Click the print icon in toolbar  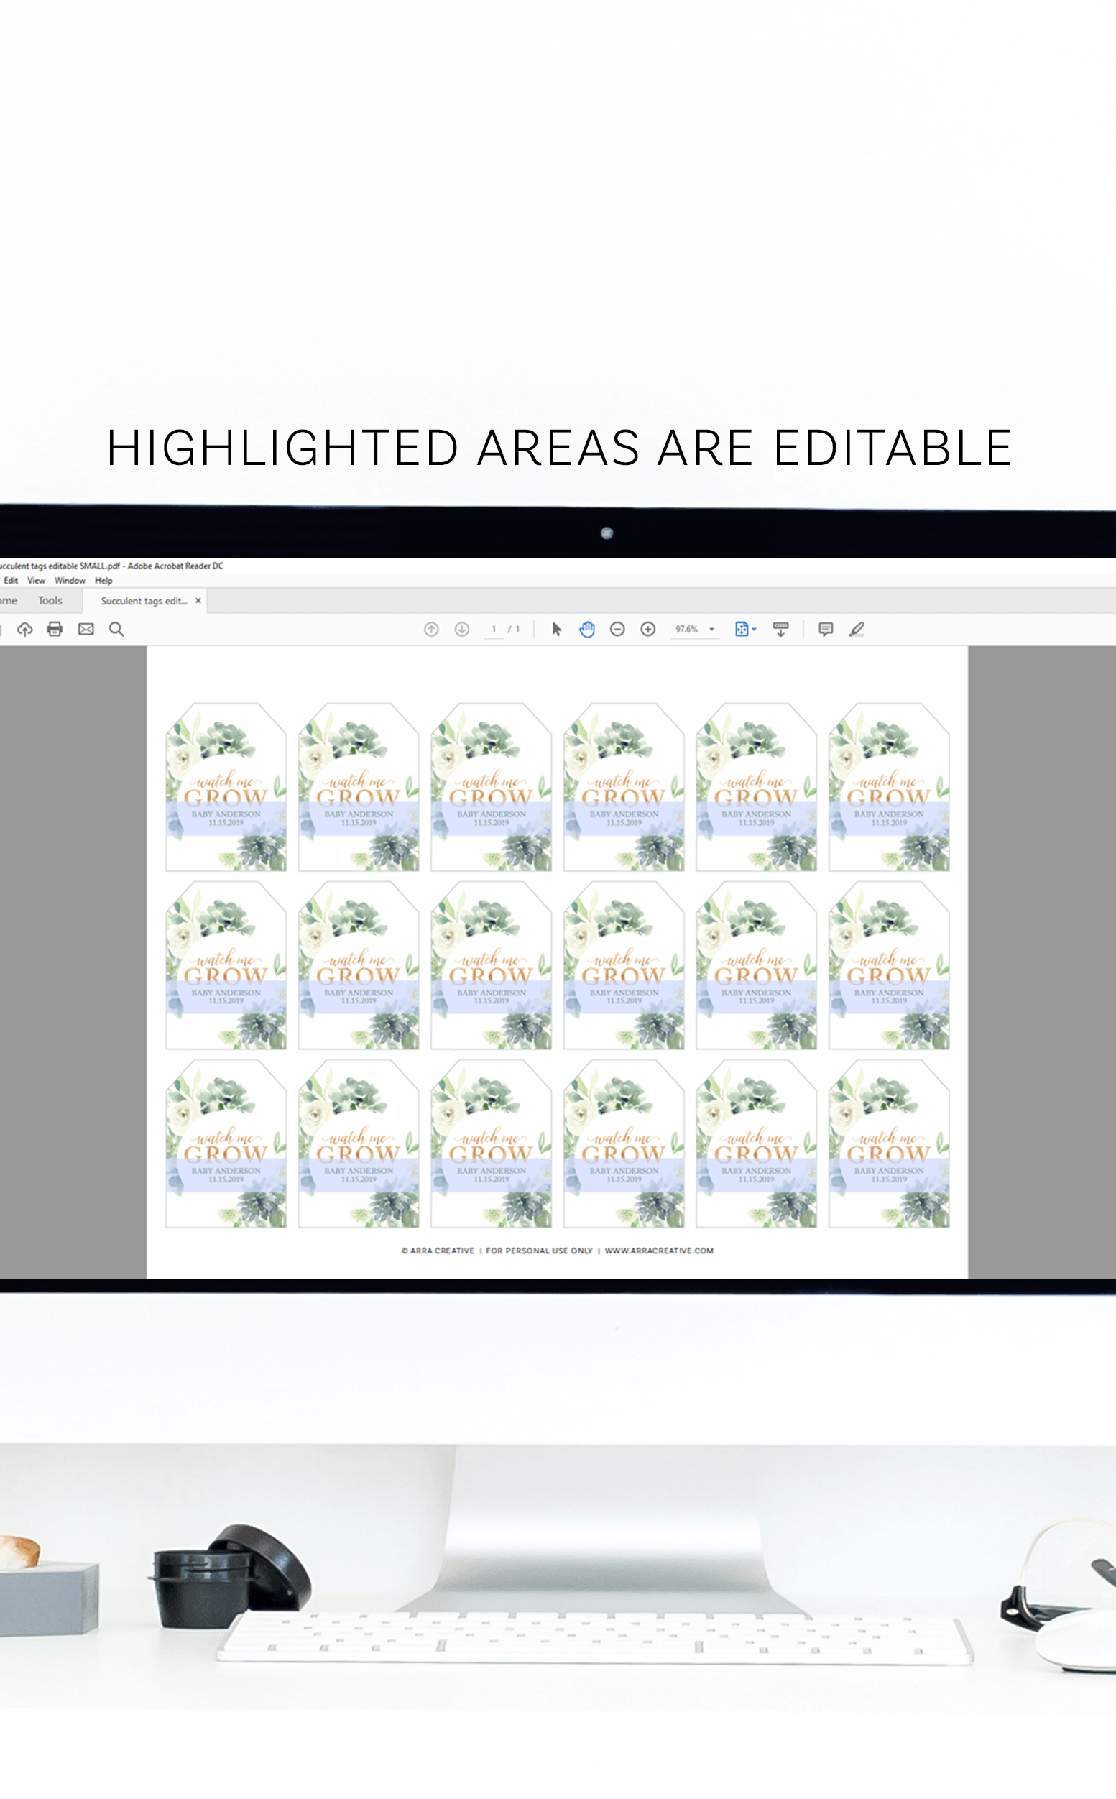[55, 629]
